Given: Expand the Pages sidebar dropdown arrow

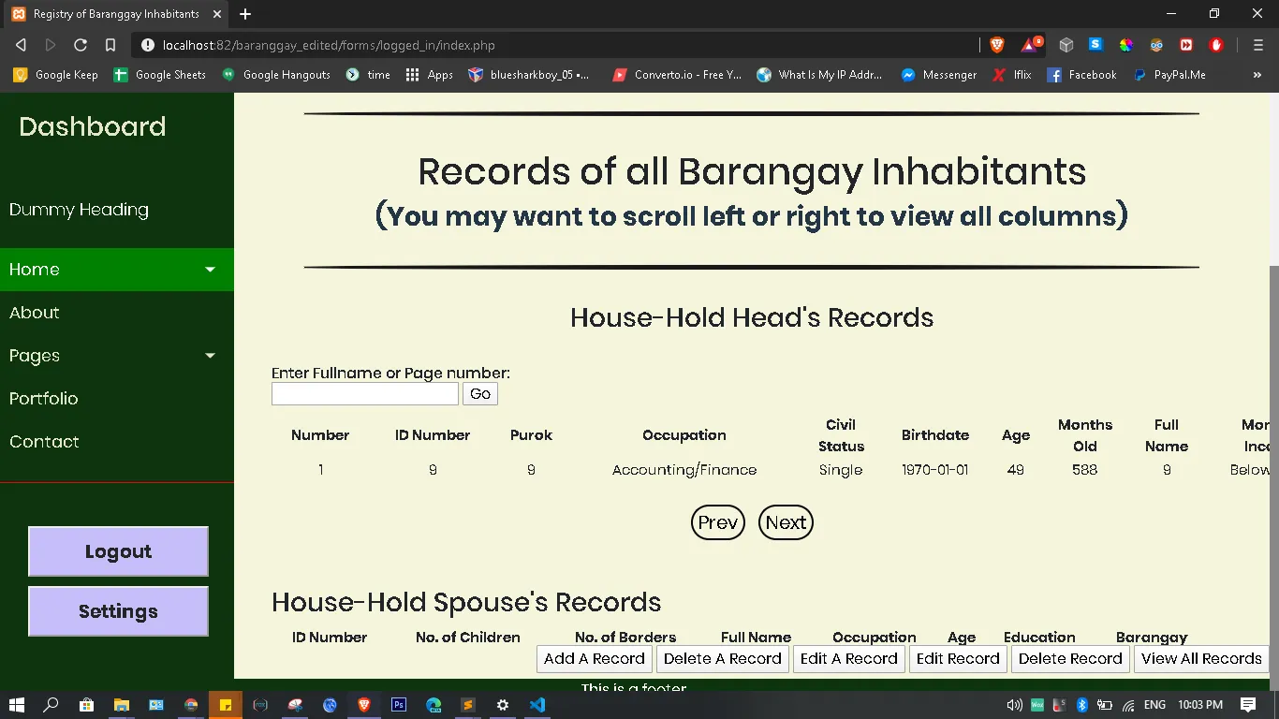Looking at the screenshot, I should coord(210,356).
